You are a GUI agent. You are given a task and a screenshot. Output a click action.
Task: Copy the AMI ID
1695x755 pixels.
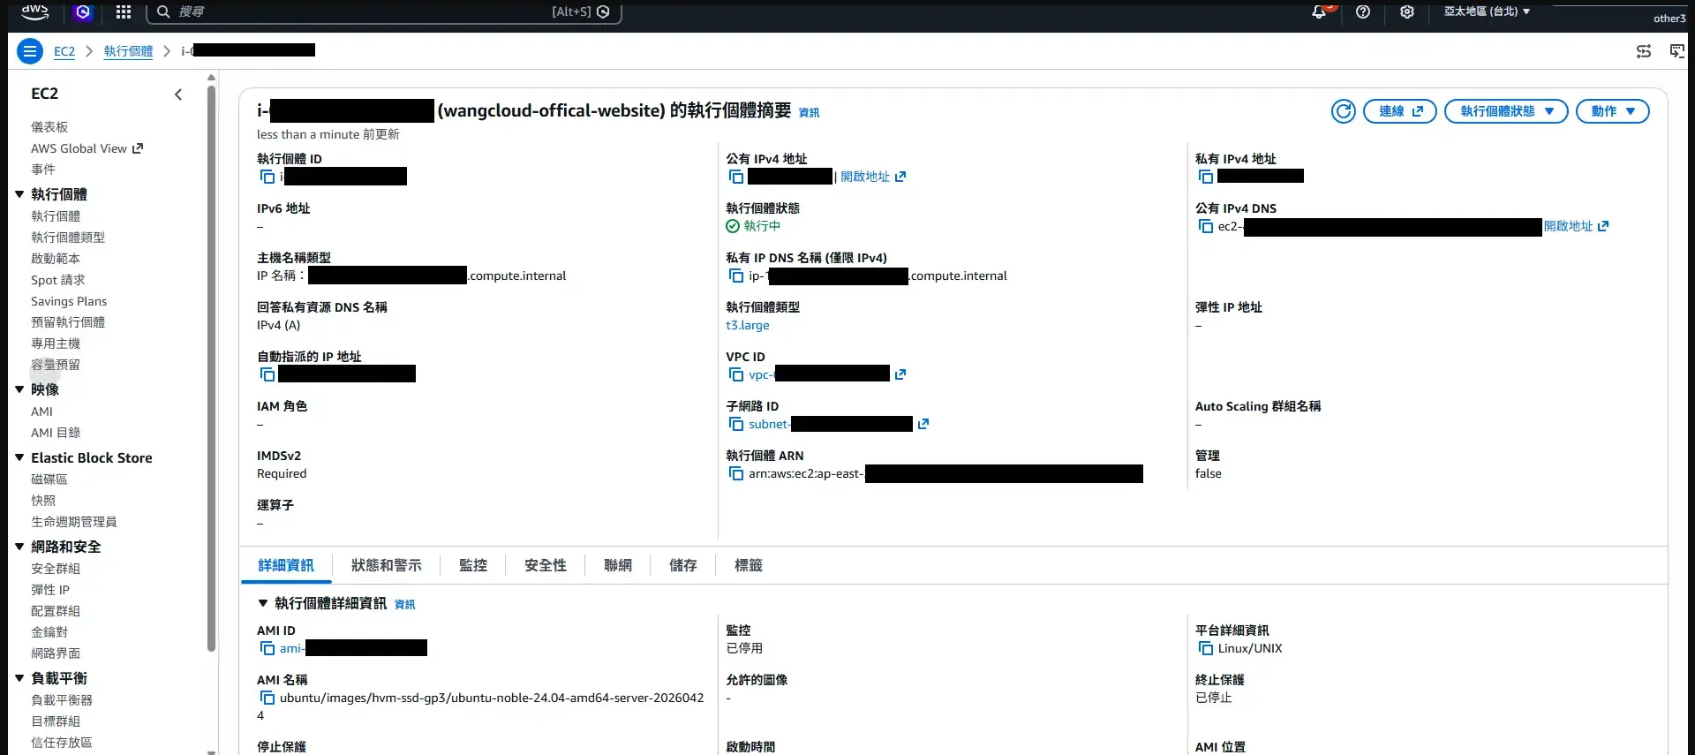point(267,648)
